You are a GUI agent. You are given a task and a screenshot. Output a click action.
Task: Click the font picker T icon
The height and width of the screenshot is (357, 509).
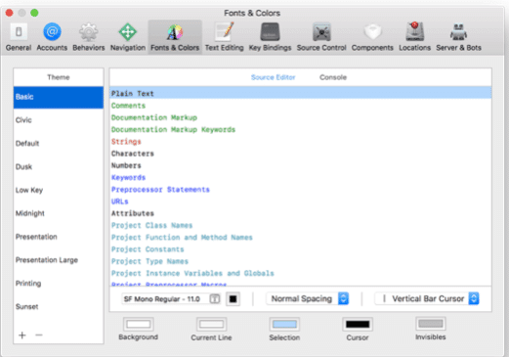[215, 298]
